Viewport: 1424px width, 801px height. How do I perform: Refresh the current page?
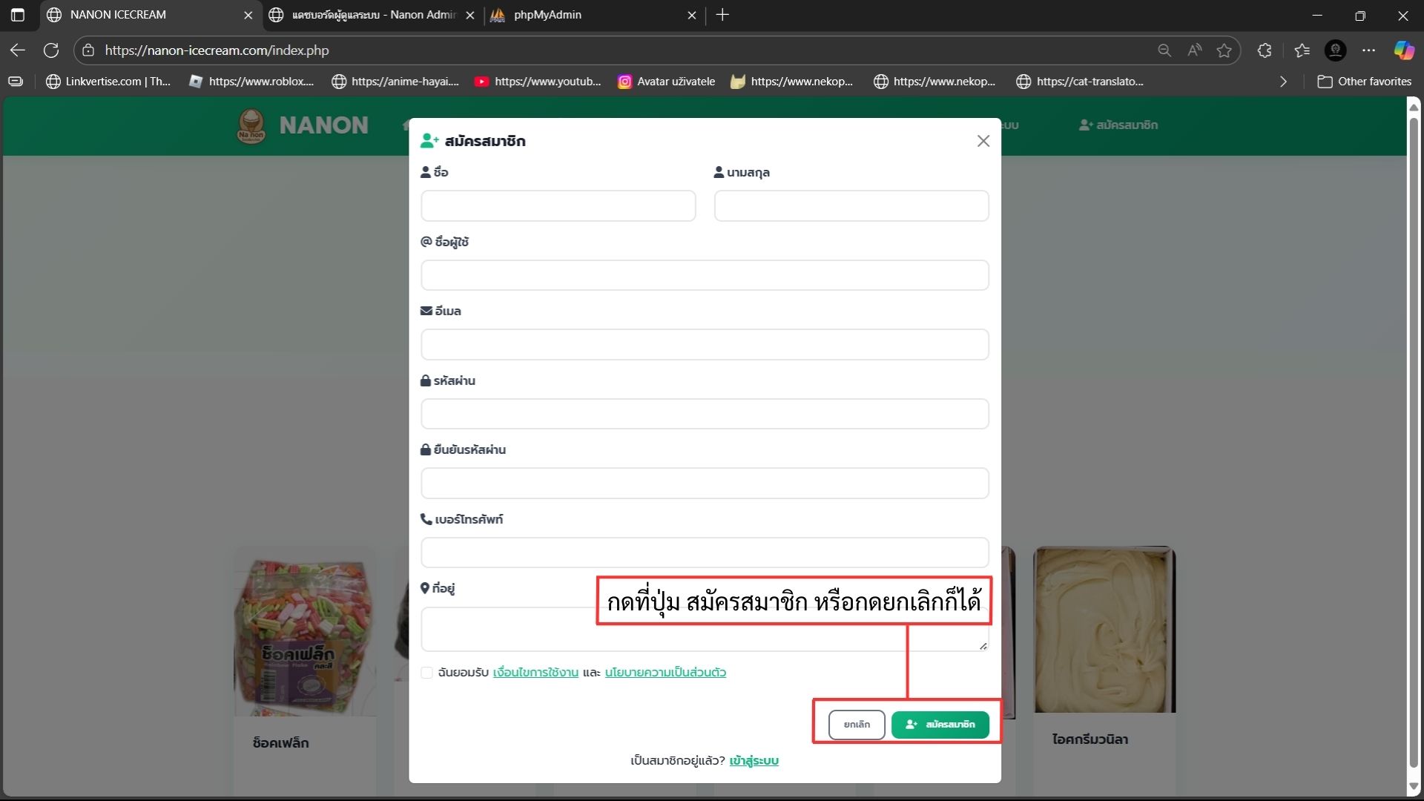click(x=51, y=50)
